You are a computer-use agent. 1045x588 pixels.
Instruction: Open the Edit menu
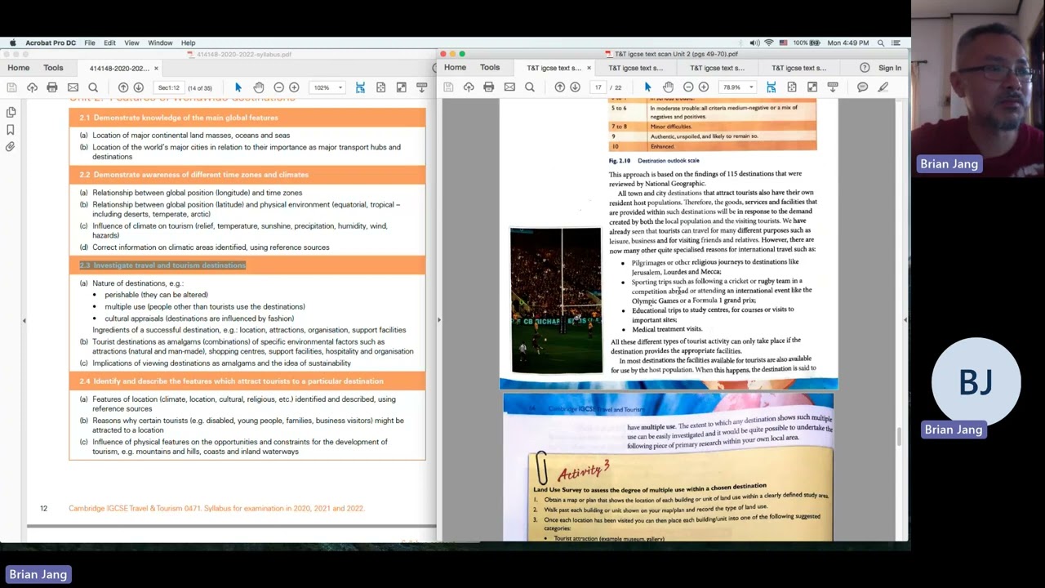[x=109, y=42]
